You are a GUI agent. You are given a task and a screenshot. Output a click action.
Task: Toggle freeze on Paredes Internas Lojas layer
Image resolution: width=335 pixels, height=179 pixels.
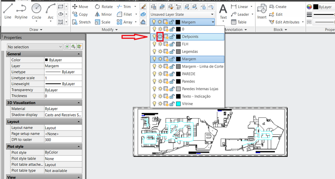(160, 89)
